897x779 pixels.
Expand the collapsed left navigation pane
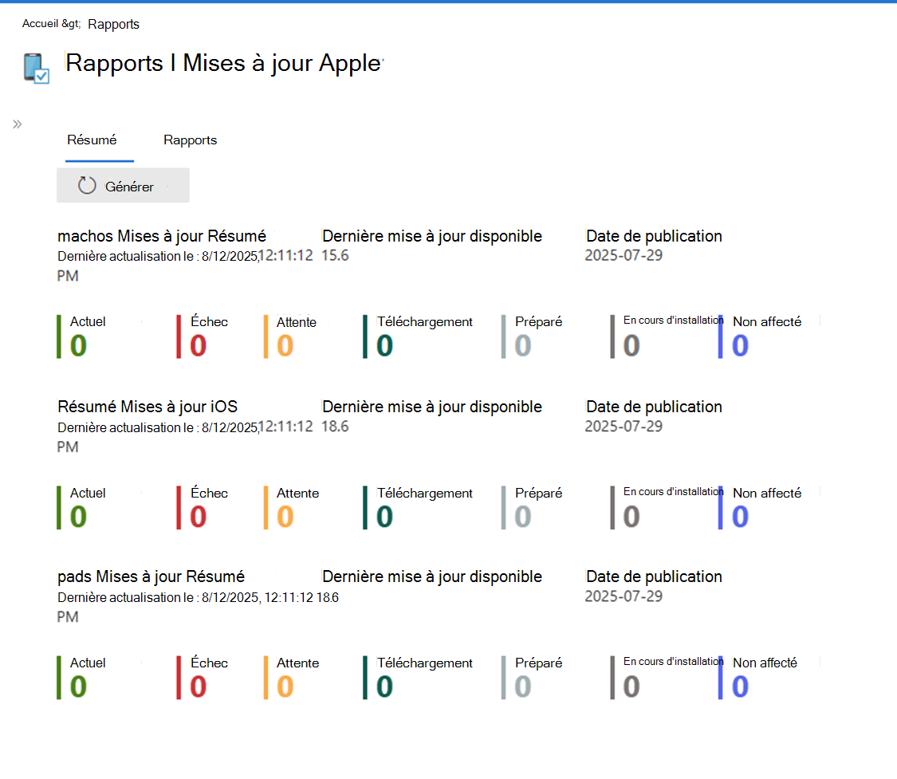pos(16,124)
